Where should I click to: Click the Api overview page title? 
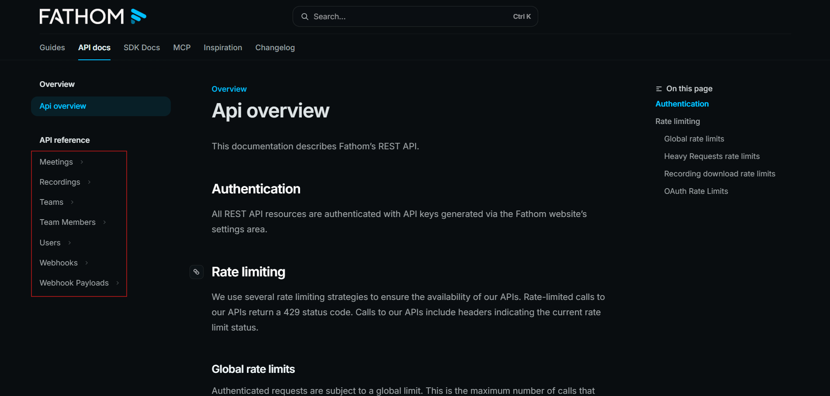coord(270,111)
